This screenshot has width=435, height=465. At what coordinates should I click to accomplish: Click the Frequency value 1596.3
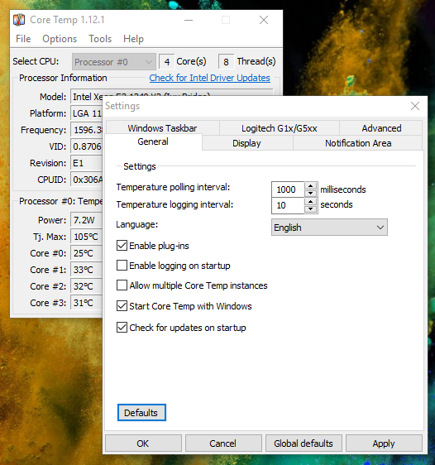(x=87, y=130)
